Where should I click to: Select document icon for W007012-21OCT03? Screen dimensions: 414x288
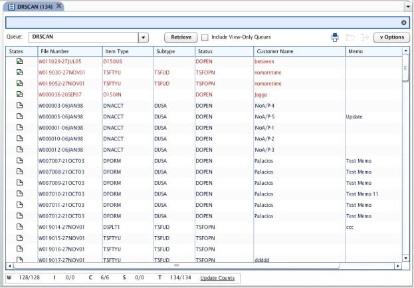19,216
